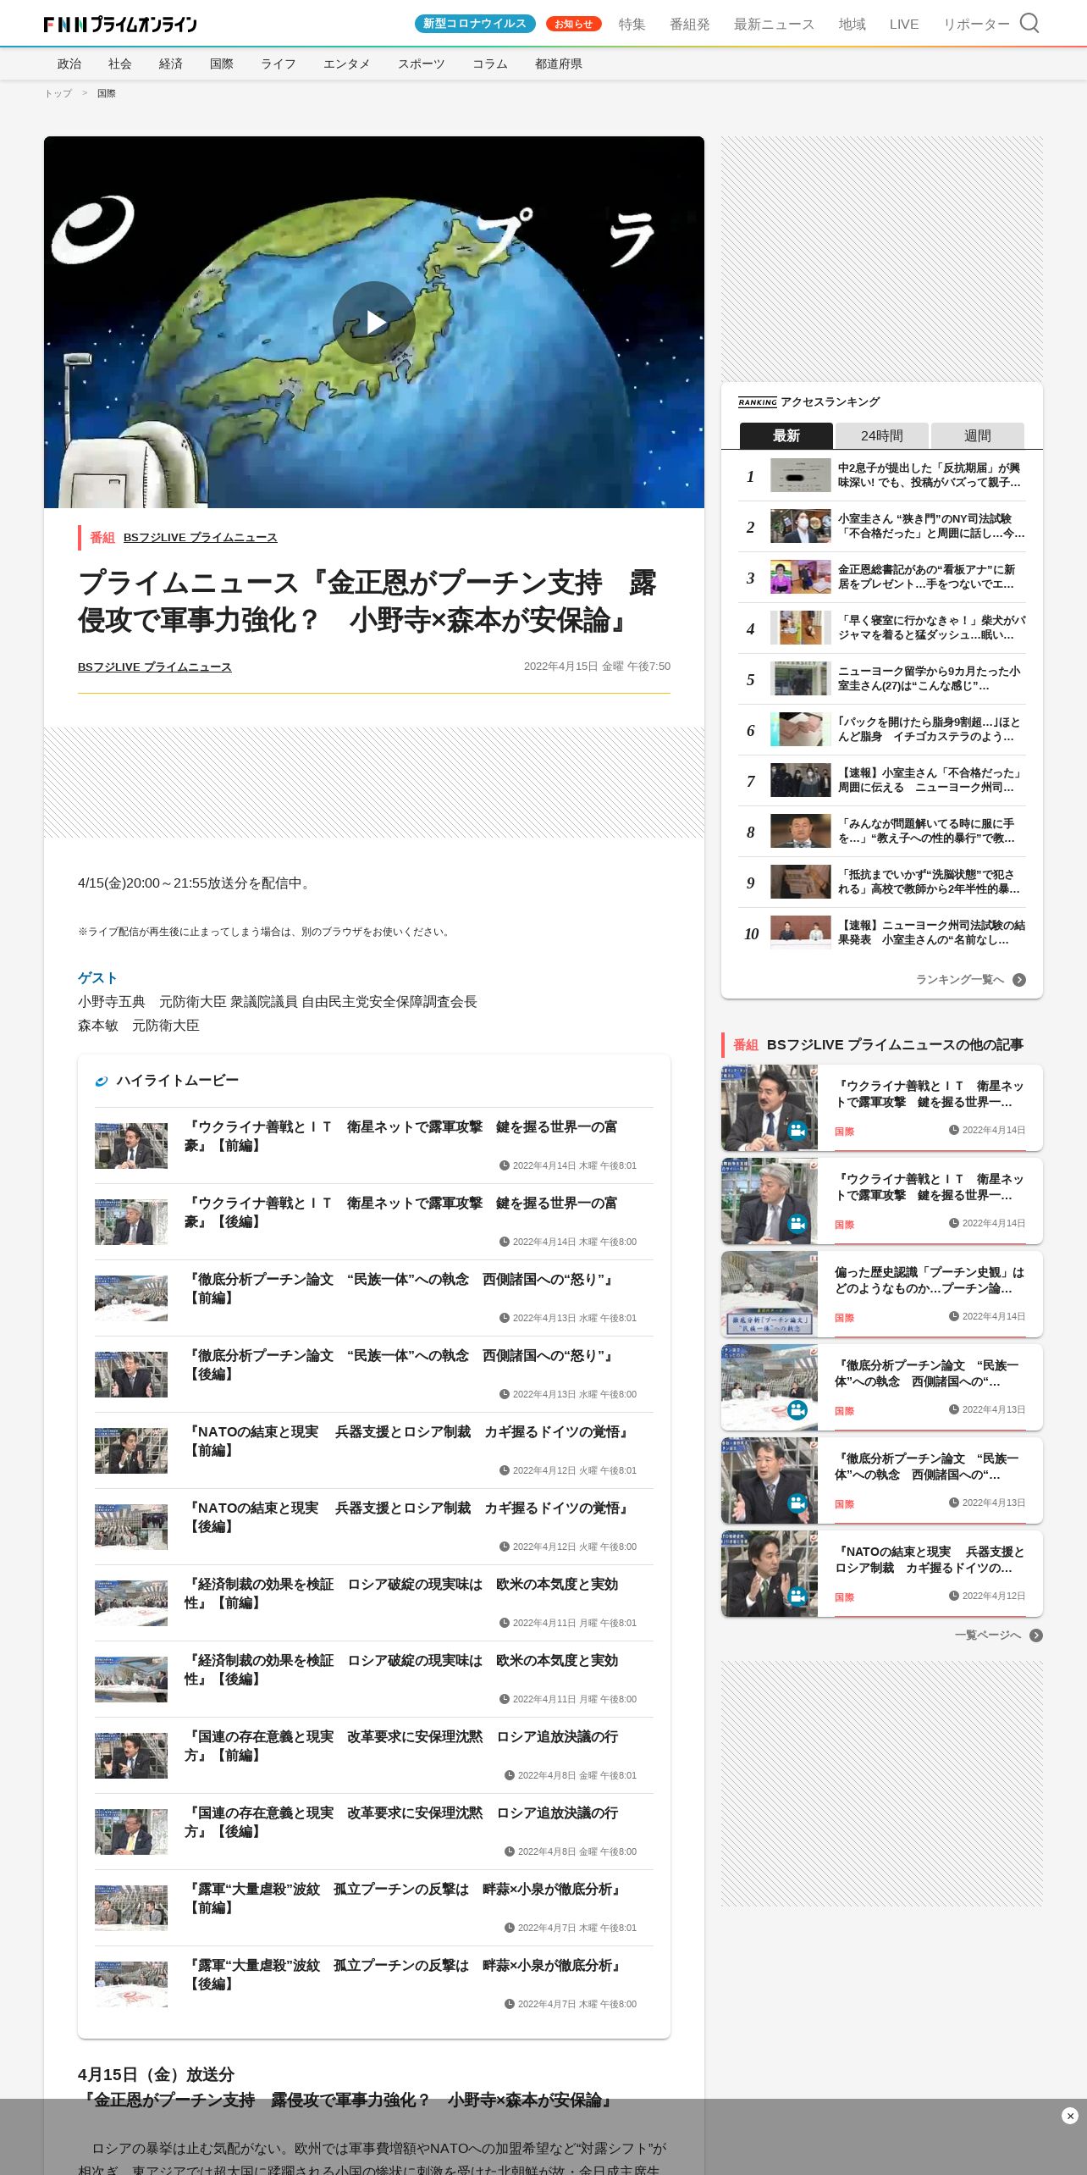Switch ranking to 週間 tab

click(x=978, y=435)
